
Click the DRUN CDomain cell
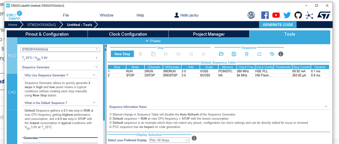click(x=153, y=71)
